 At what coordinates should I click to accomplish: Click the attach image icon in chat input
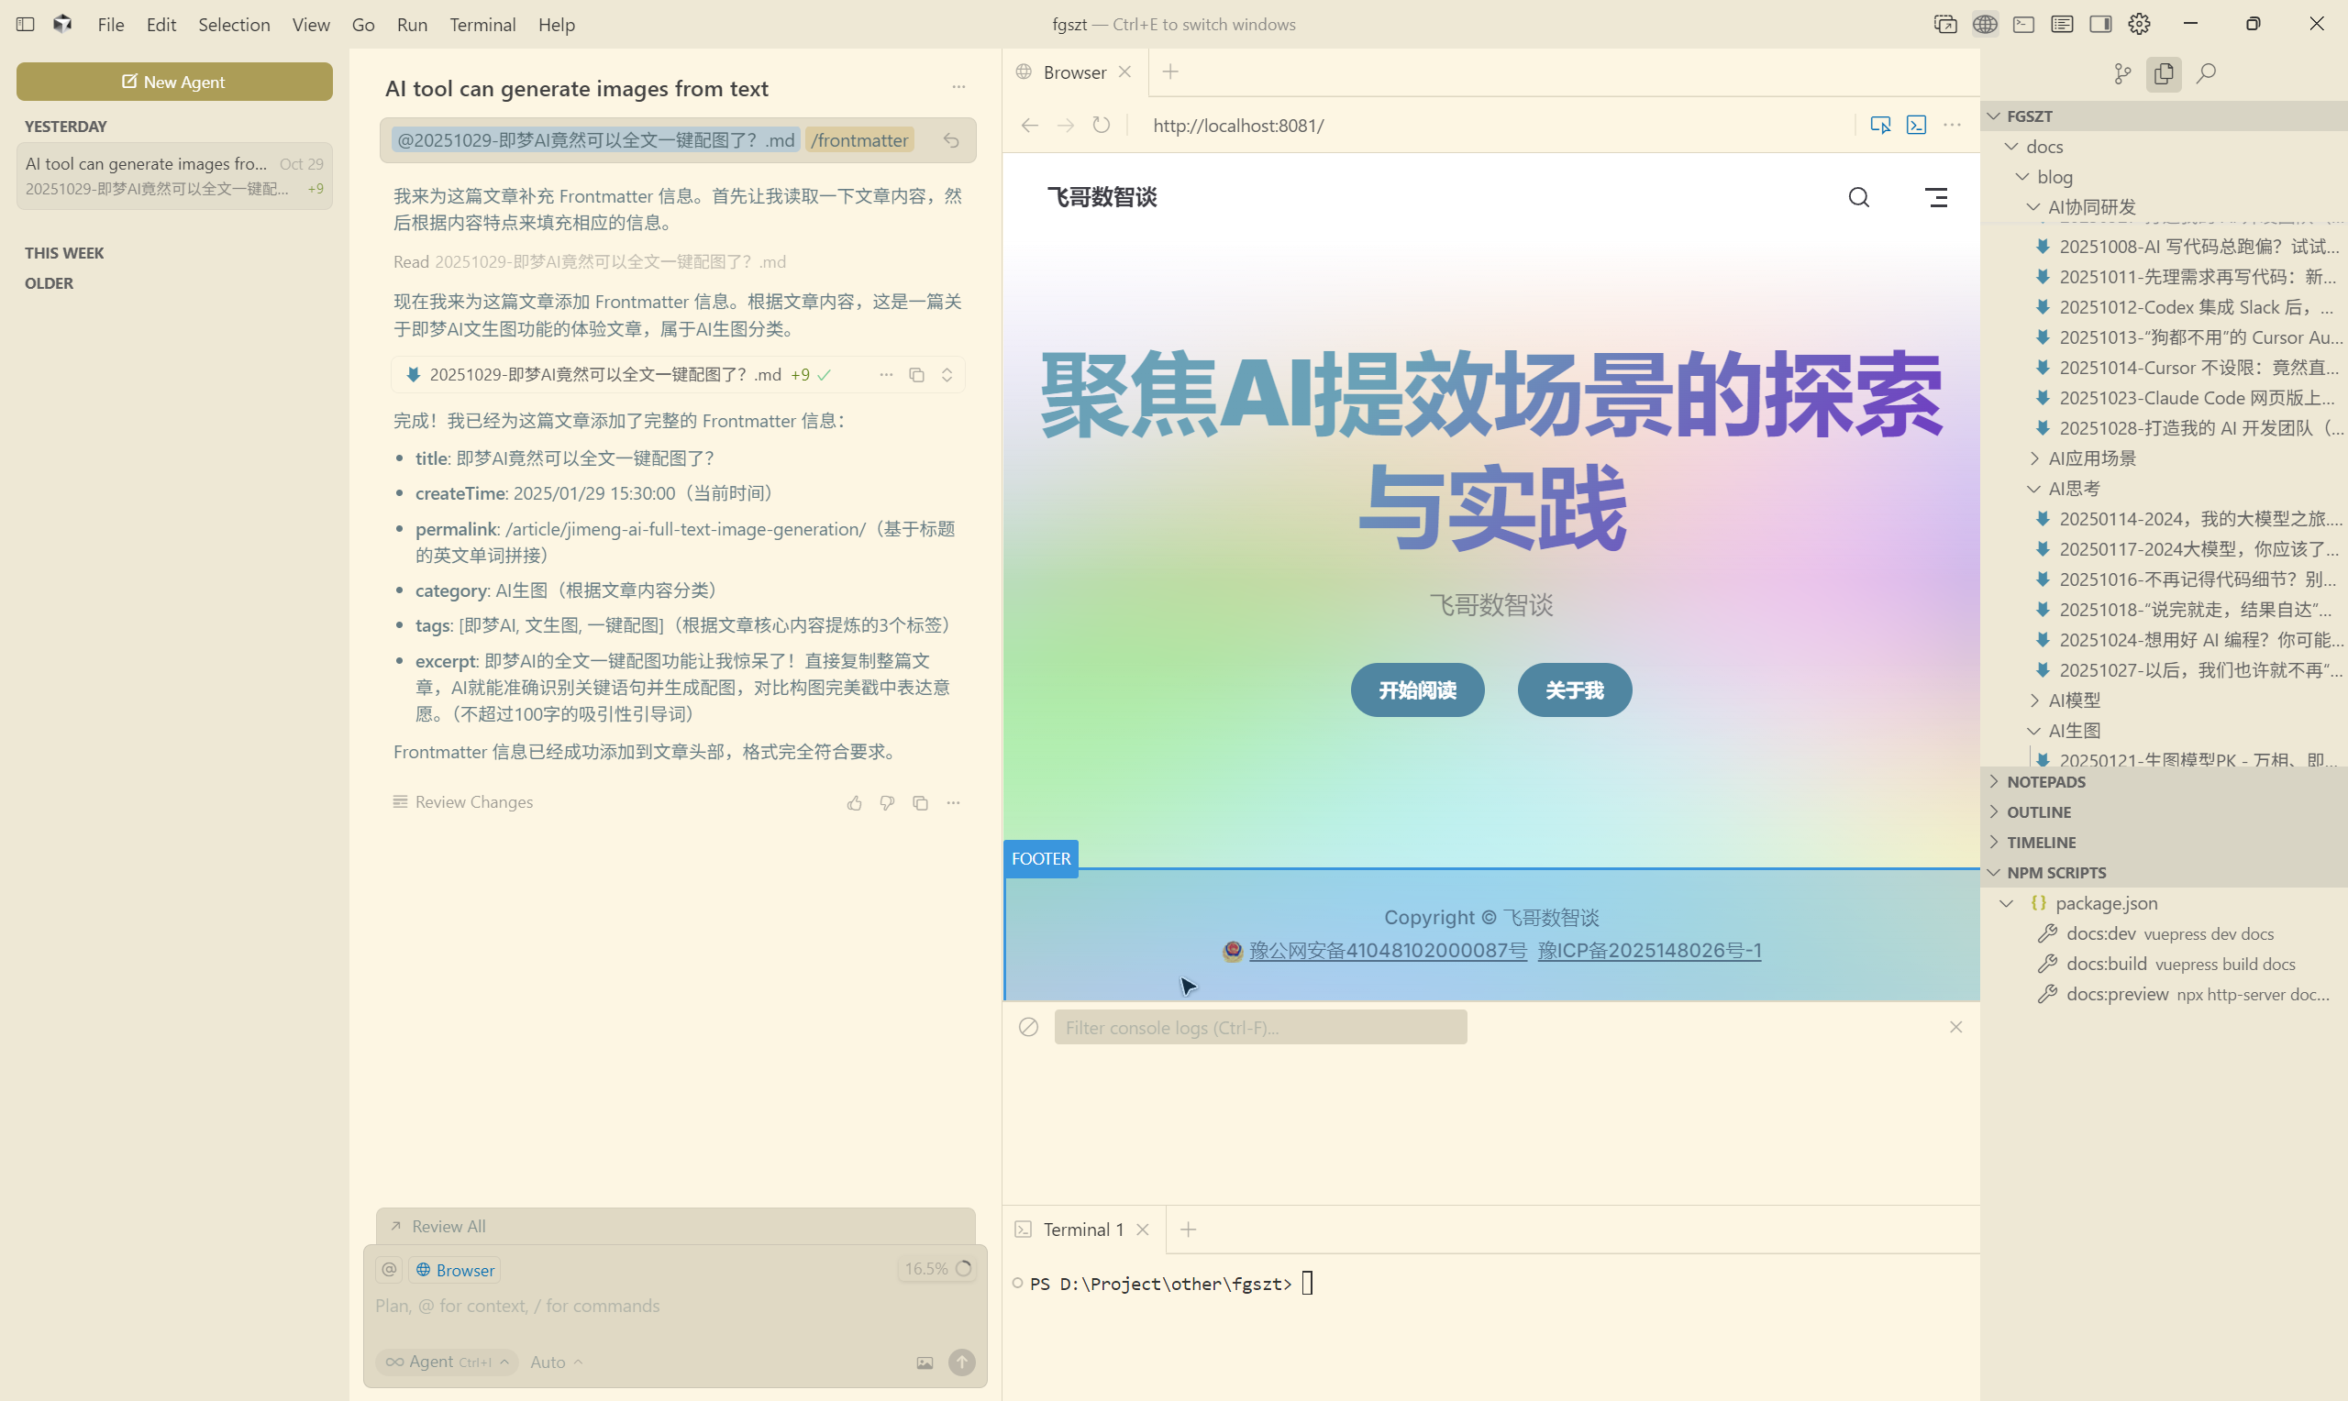click(x=925, y=1362)
